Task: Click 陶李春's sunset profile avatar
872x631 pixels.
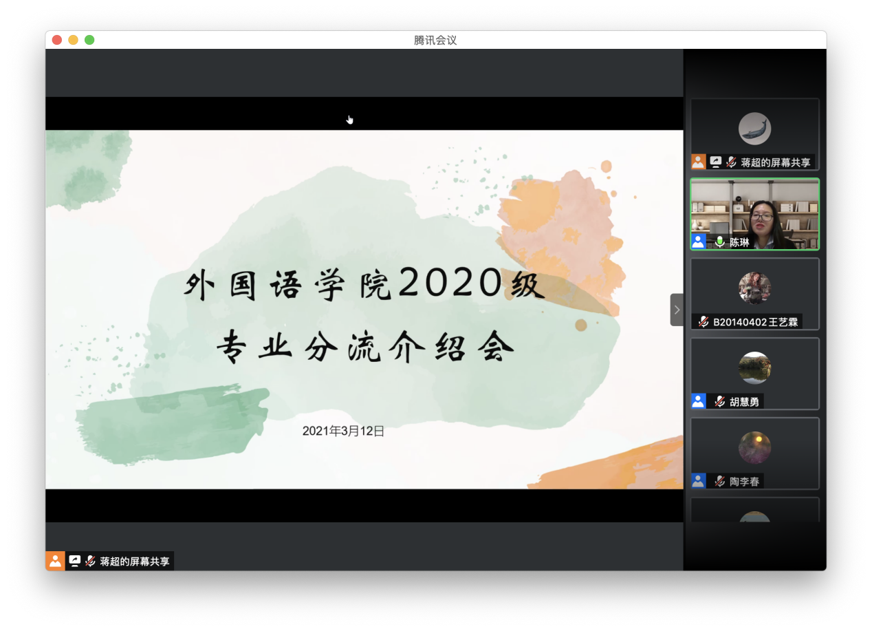Action: coord(754,448)
